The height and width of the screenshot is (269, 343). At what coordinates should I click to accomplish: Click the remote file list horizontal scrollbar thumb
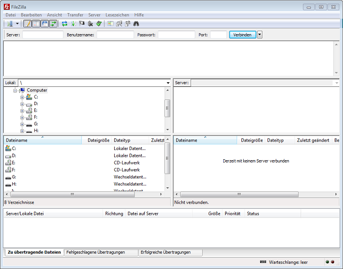point(239,194)
